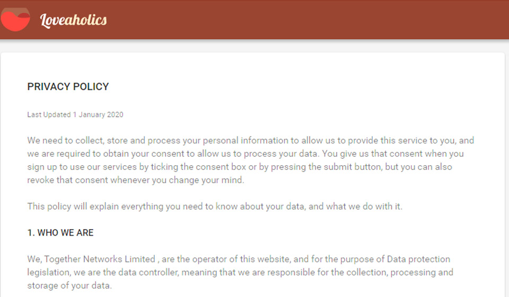Select the Last Updated text line

pos(75,115)
